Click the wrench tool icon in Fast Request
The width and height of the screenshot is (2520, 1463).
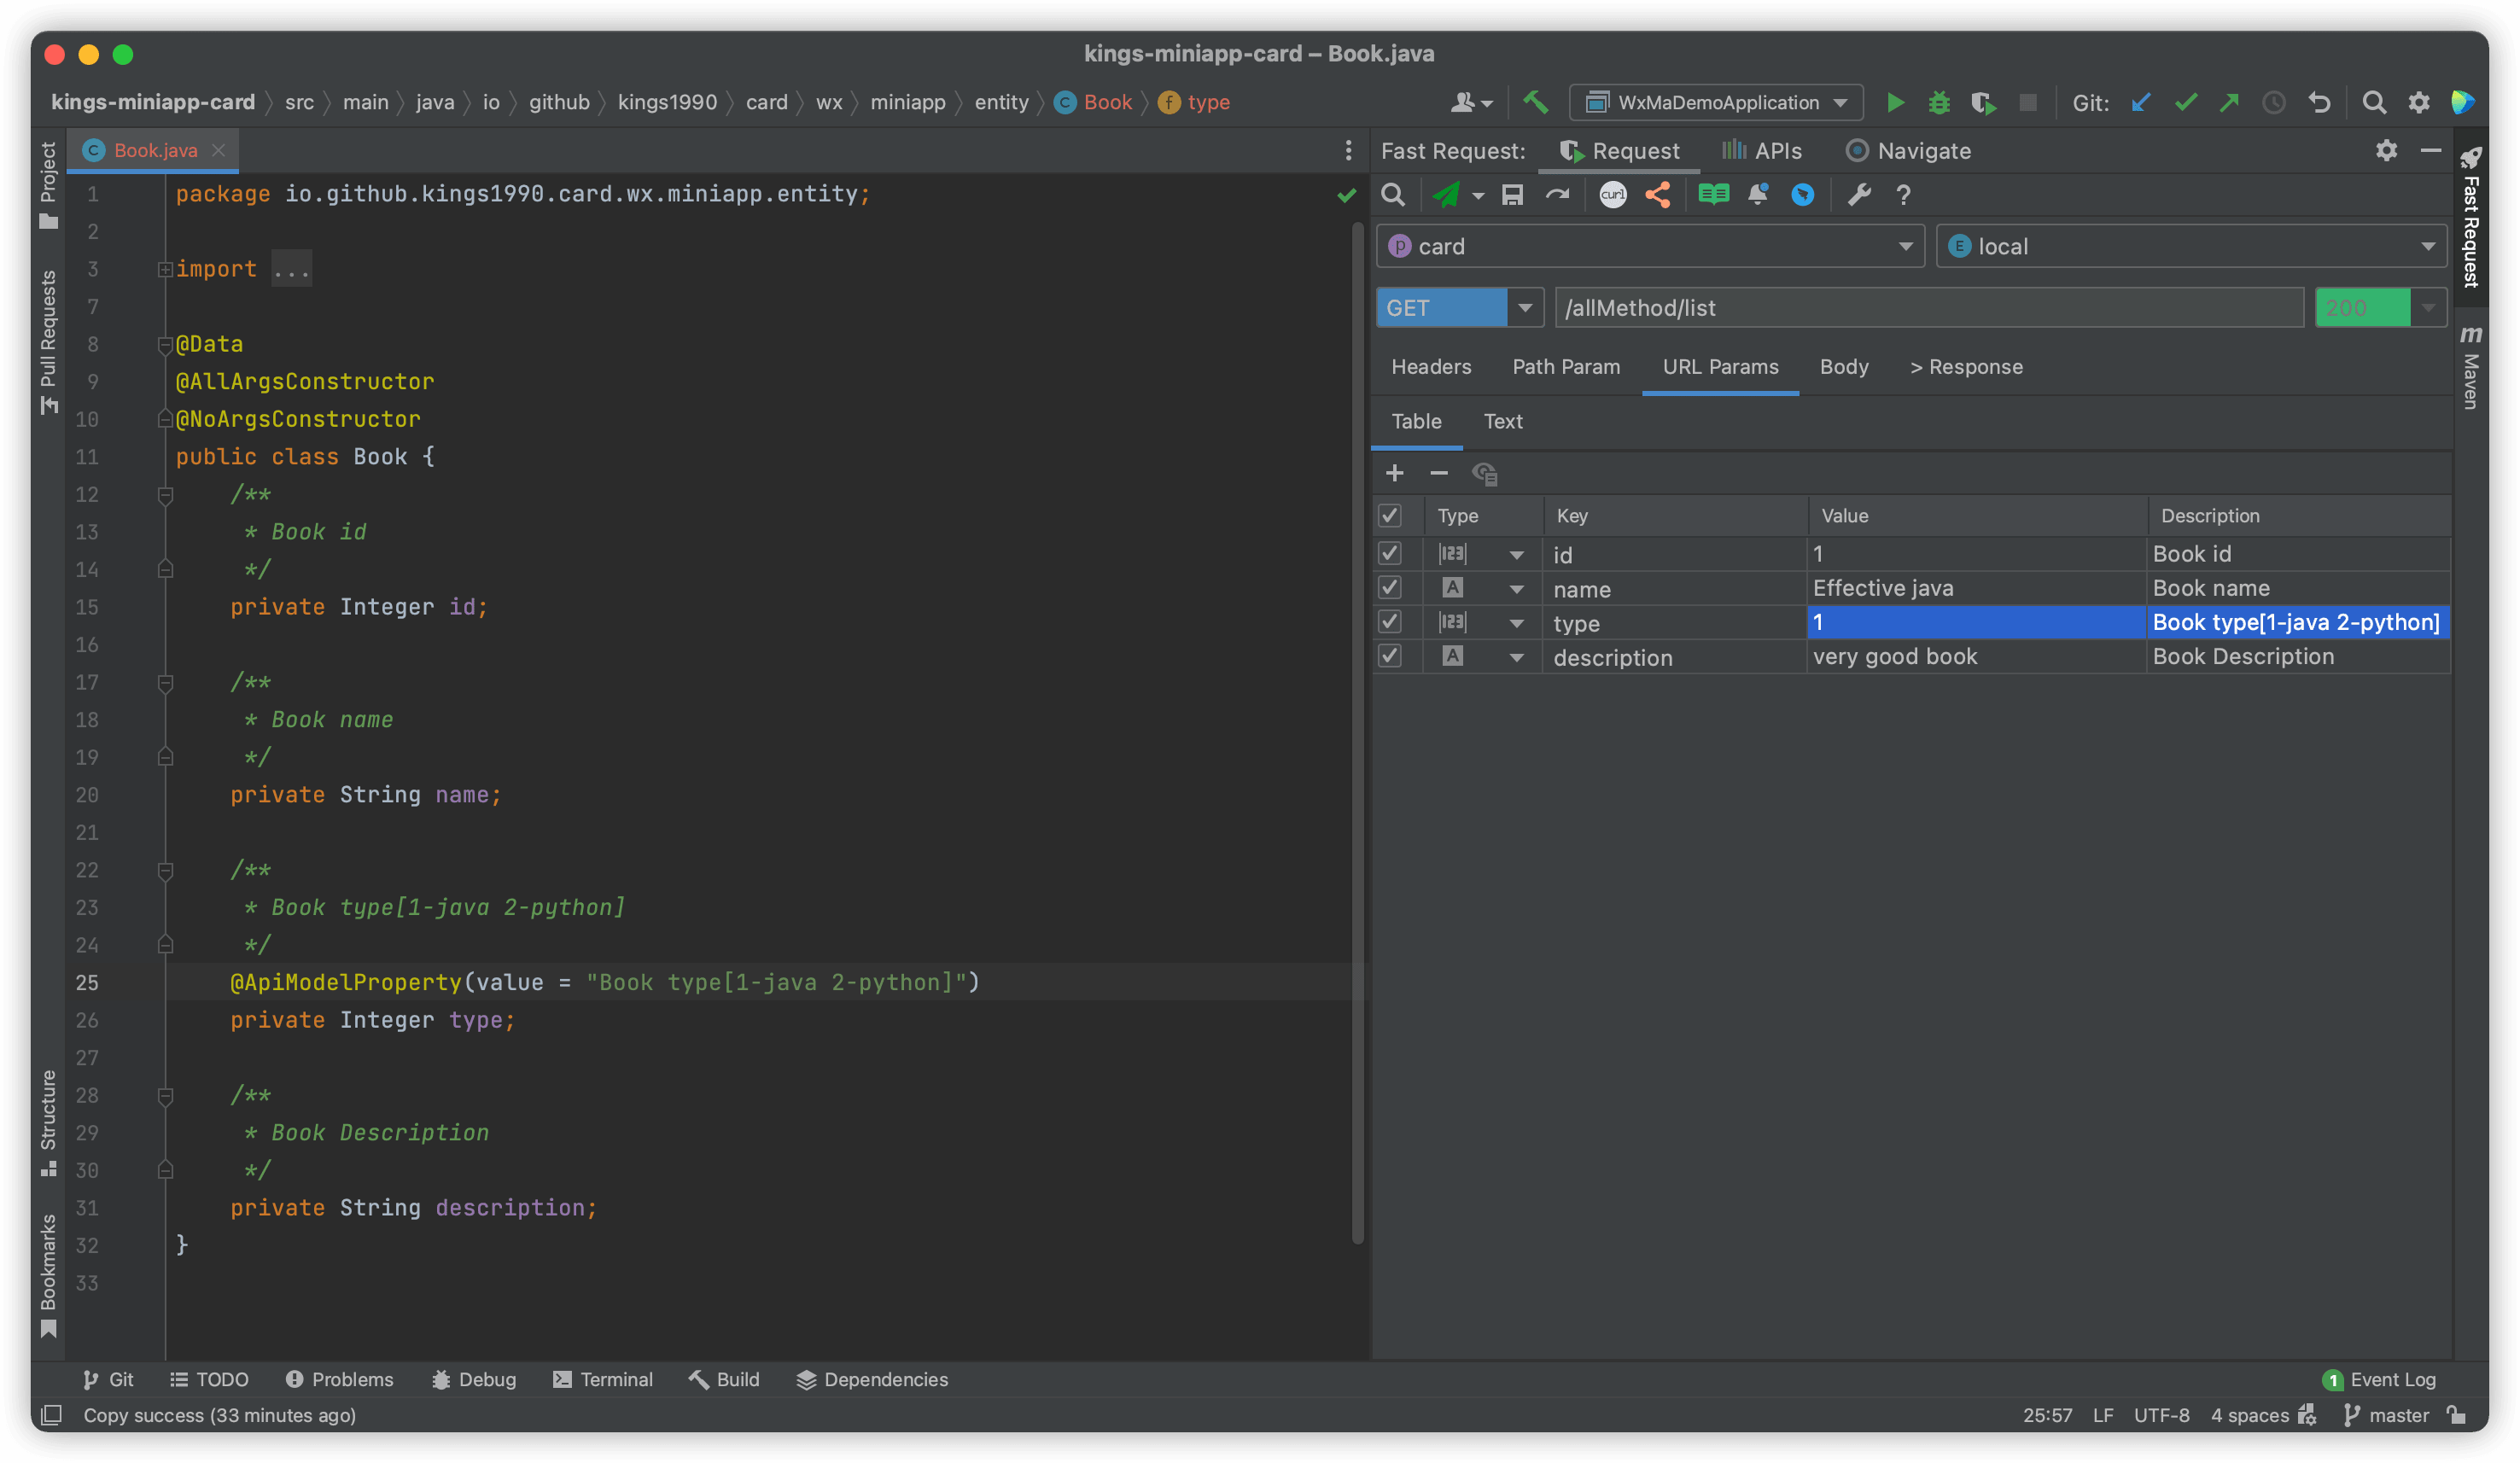1858,195
